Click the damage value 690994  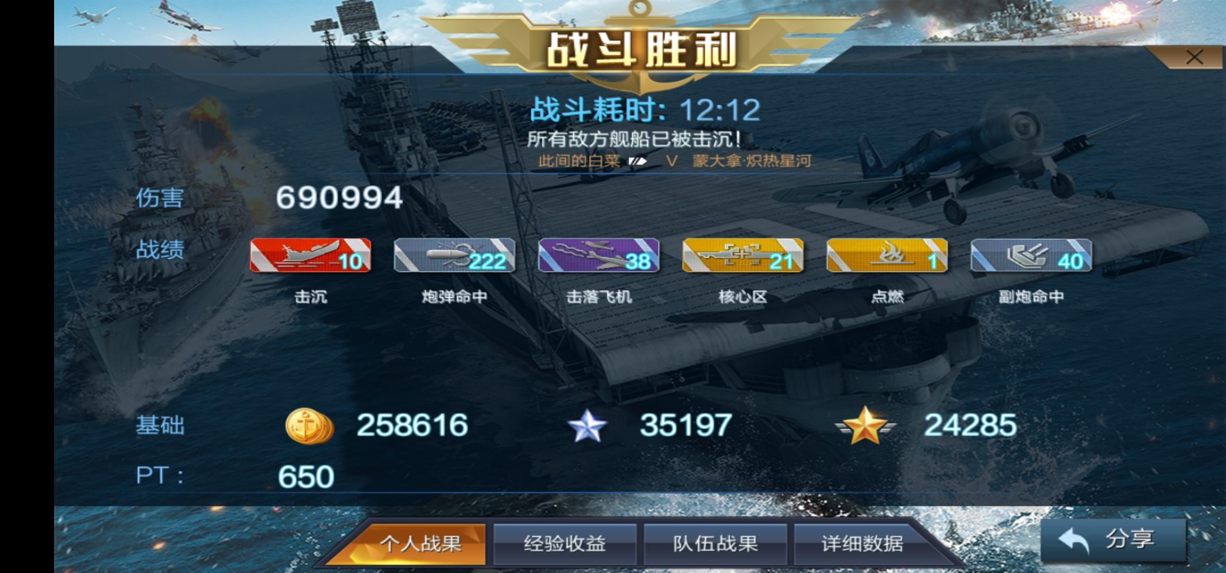pos(339,198)
